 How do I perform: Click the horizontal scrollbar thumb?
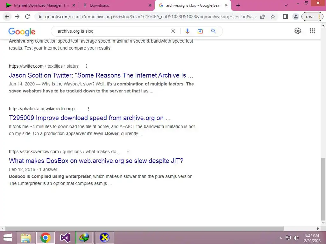[145, 229]
